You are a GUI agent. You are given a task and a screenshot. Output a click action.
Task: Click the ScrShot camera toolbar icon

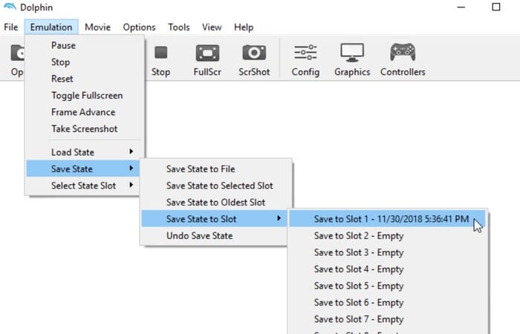[x=254, y=53]
